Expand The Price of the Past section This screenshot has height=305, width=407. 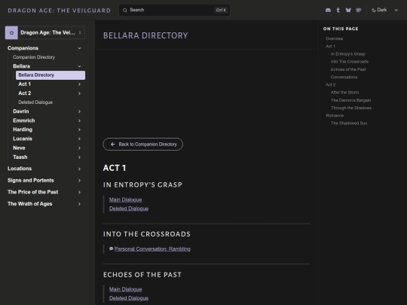[79, 192]
